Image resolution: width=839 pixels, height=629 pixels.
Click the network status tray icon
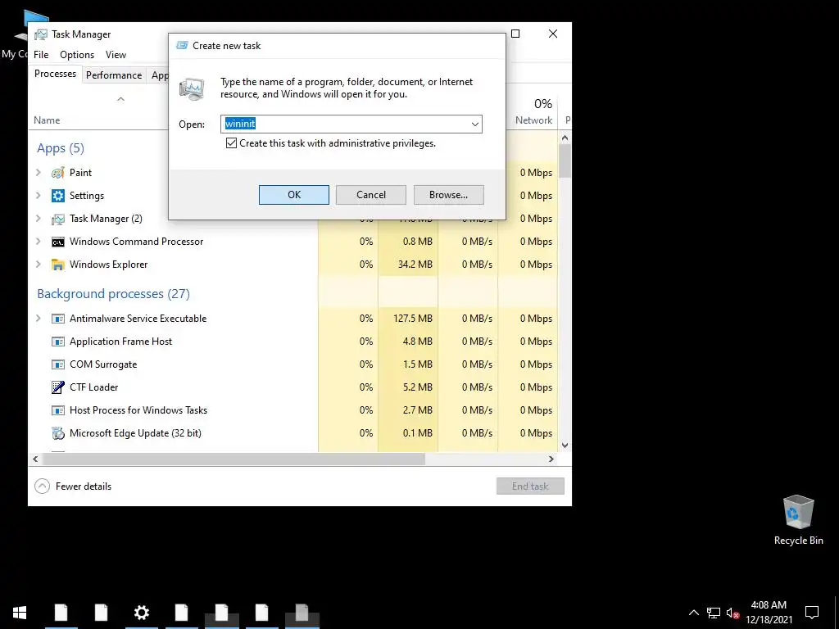(x=714, y=613)
